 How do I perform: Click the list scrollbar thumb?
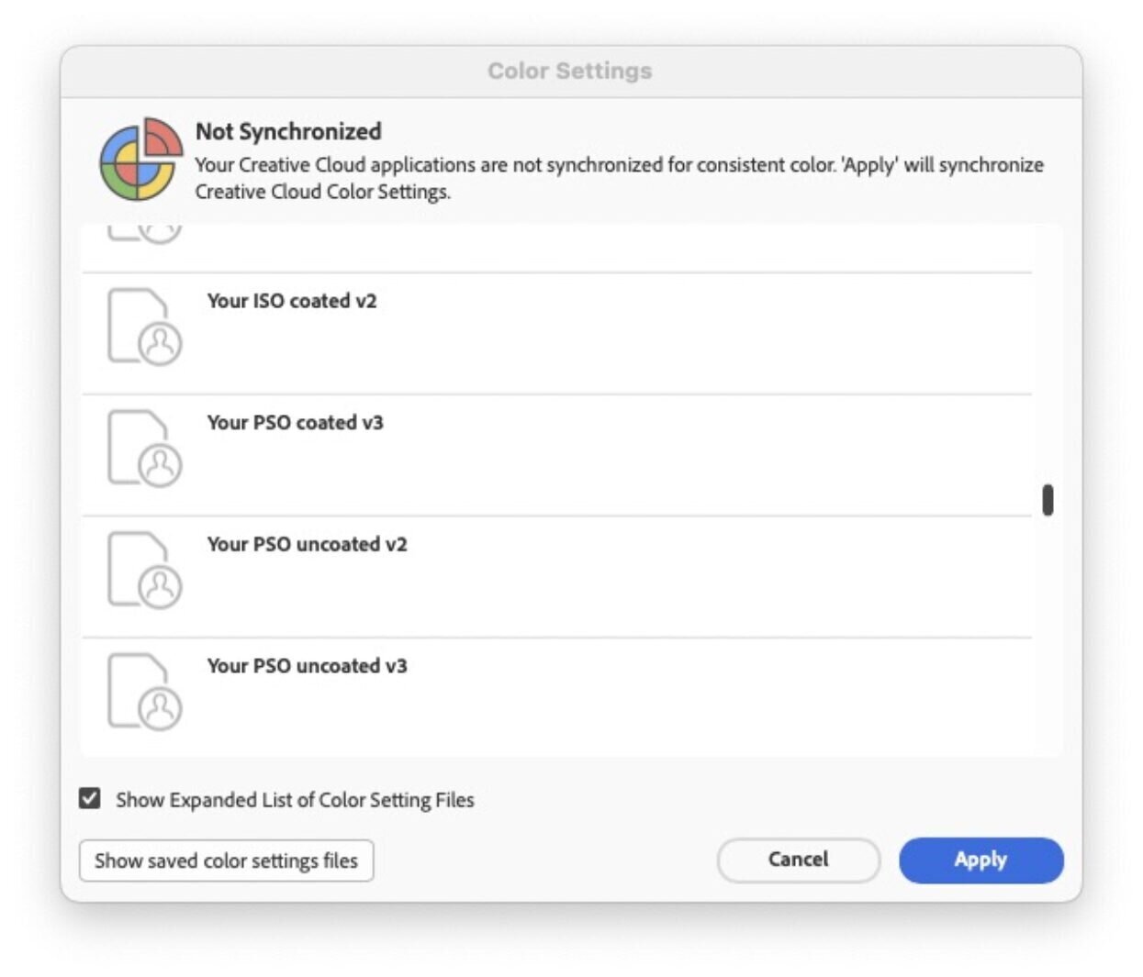click(x=1048, y=500)
